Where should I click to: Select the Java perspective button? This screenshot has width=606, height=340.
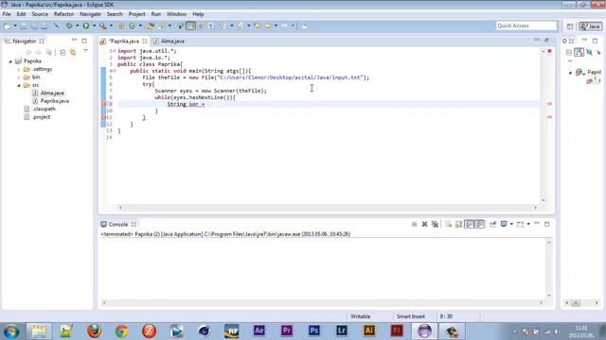click(590, 26)
